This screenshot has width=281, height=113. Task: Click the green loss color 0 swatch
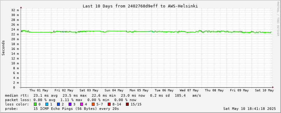point(35,104)
